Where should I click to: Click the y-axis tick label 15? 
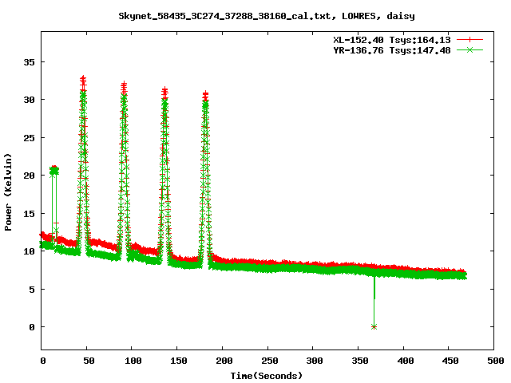click(29, 214)
